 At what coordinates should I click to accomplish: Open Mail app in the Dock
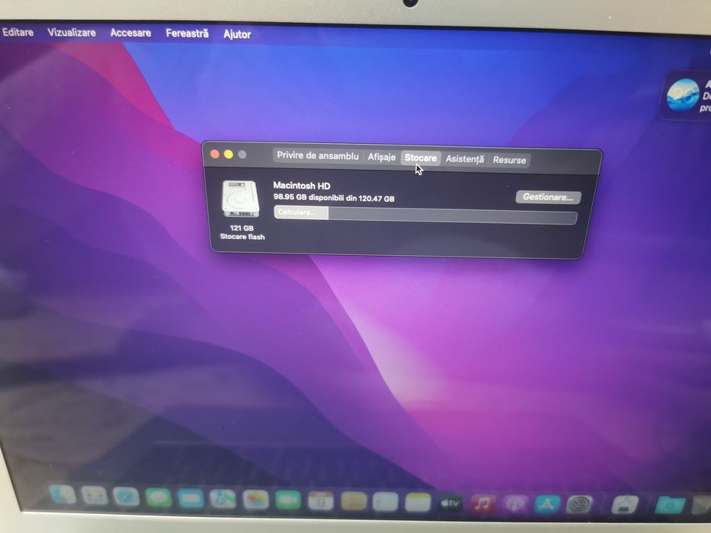191,499
